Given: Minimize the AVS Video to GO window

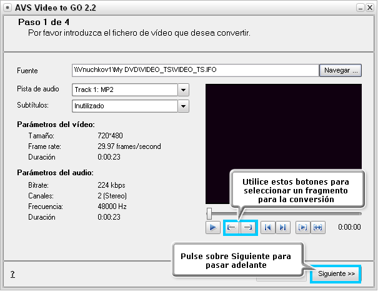Looking at the screenshot, I should click(360, 8).
